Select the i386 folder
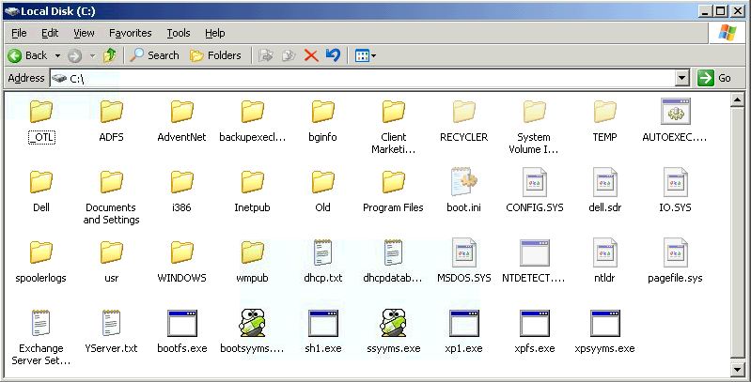751x382 pixels. [x=181, y=191]
